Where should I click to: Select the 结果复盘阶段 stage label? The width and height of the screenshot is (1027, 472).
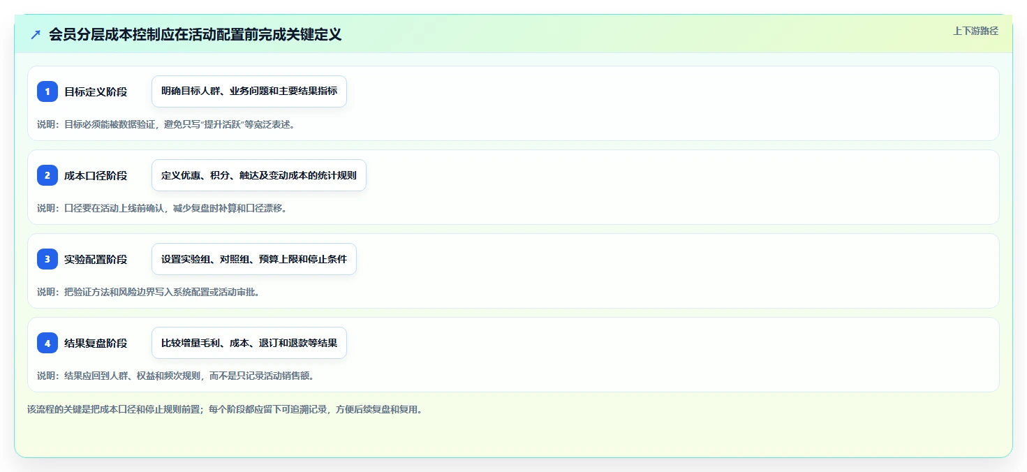tap(96, 343)
